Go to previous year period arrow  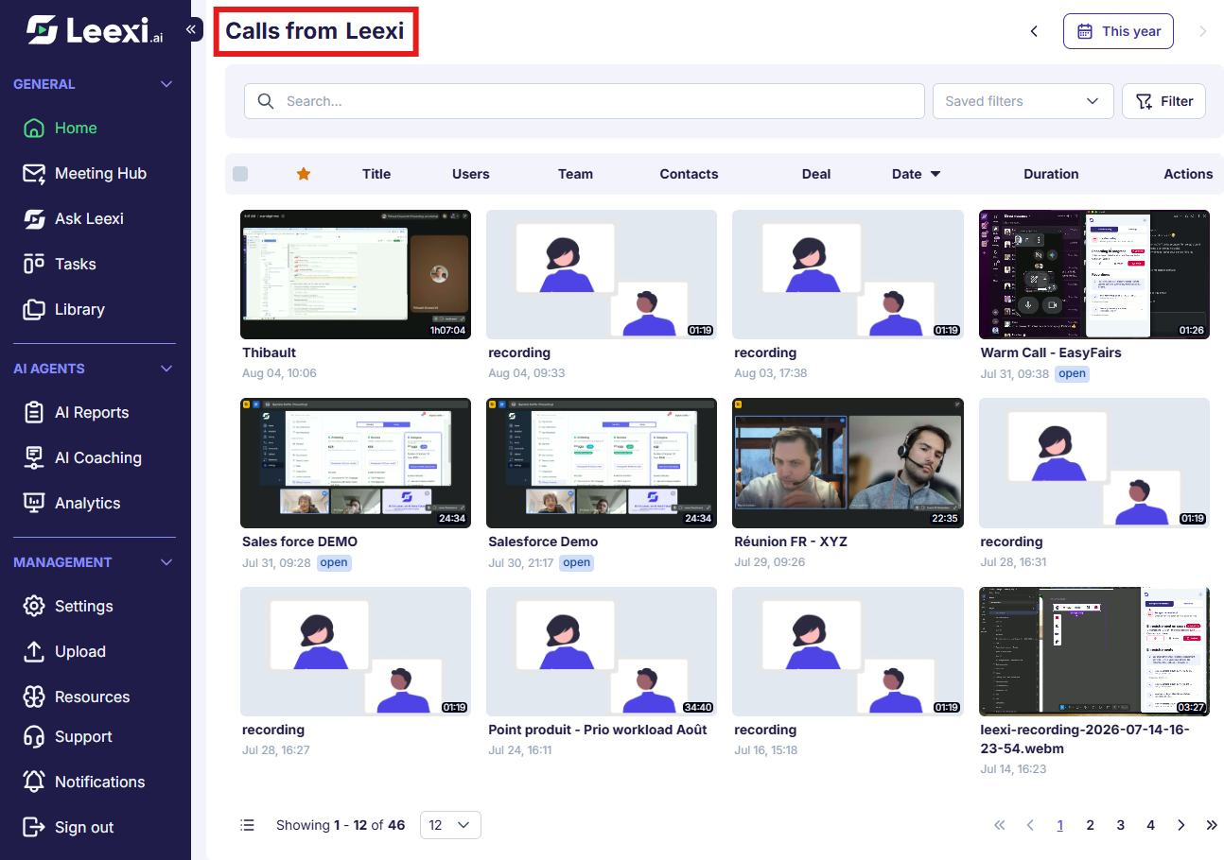(x=1034, y=31)
